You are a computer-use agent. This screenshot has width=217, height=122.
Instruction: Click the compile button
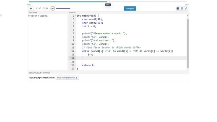point(130,8)
